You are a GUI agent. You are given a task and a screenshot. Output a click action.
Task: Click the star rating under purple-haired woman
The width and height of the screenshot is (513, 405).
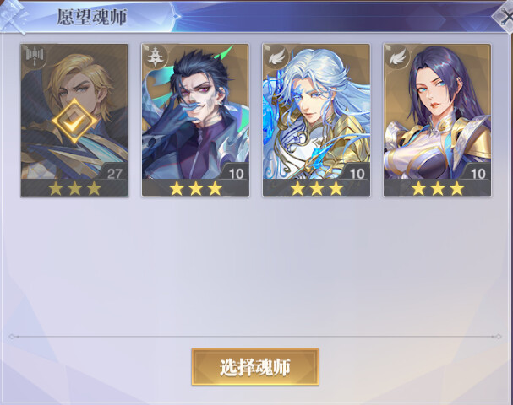[x=438, y=188]
